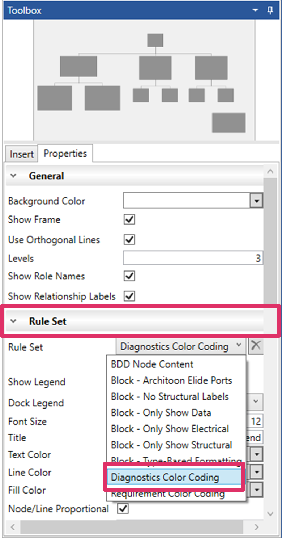This screenshot has height=538, width=282.
Task: Toggle the Show Frame checkbox
Action: 129,219
